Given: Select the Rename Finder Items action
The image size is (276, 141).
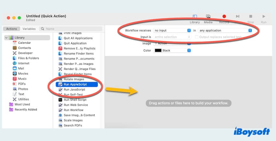Looking at the screenshot, I should [77, 53].
